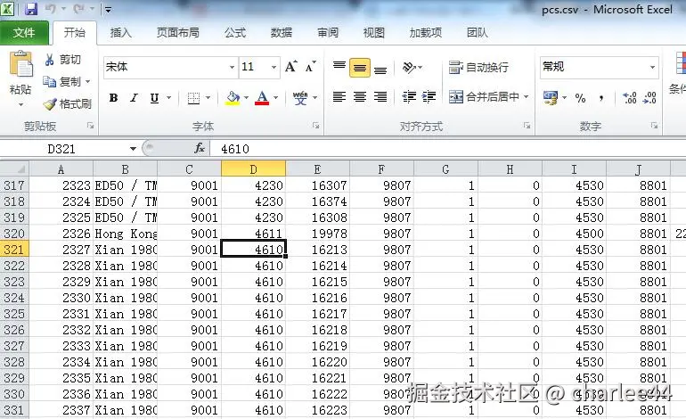Click the increase indent icon
Image resolution: width=686 pixels, height=419 pixels.
coord(429,97)
